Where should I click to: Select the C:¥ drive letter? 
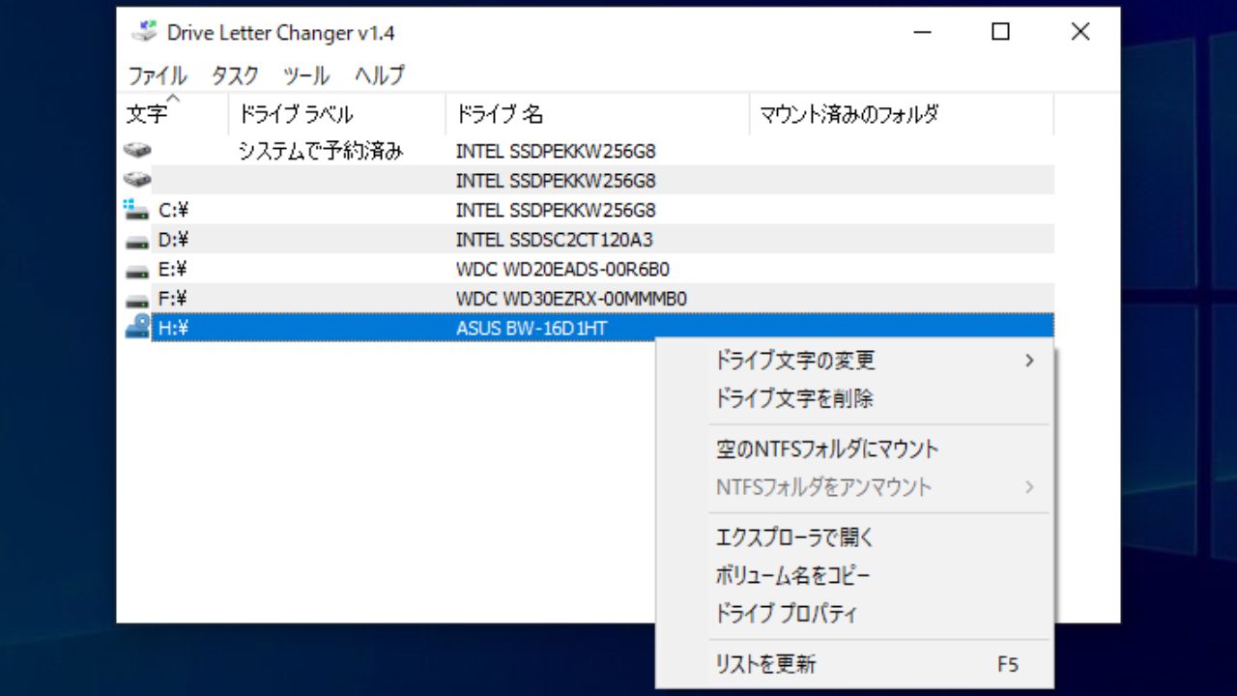point(173,210)
